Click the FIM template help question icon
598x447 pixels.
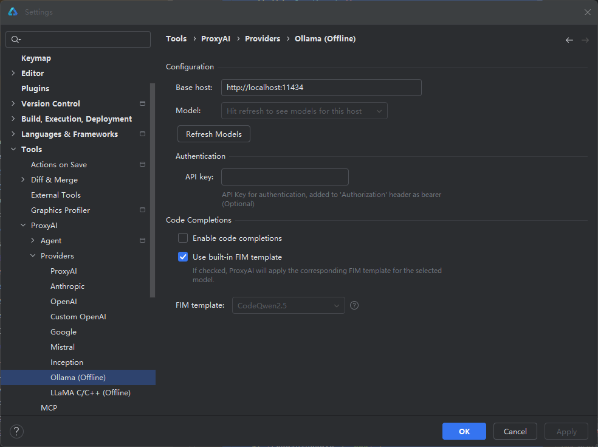(x=354, y=305)
